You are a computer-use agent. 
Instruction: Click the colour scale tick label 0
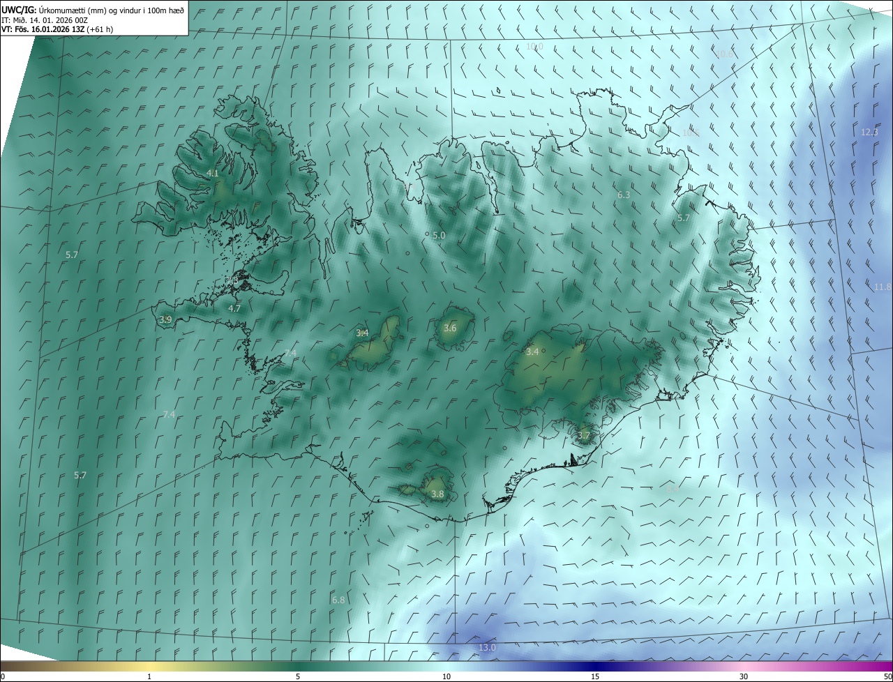[3, 677]
